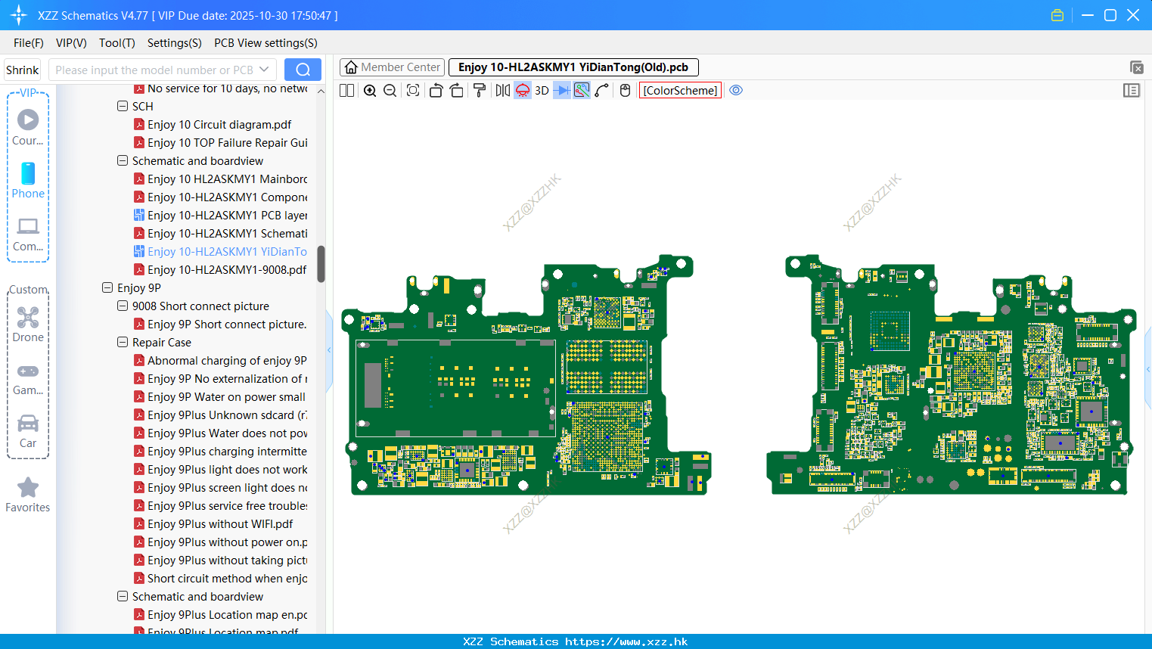
Task: Select the curve trace tool
Action: click(602, 91)
